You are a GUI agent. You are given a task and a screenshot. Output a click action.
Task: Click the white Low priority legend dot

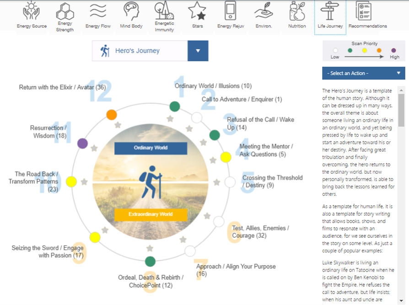coord(335,50)
